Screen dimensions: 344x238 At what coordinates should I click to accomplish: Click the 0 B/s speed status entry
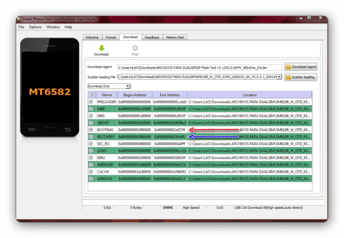(x=107, y=208)
